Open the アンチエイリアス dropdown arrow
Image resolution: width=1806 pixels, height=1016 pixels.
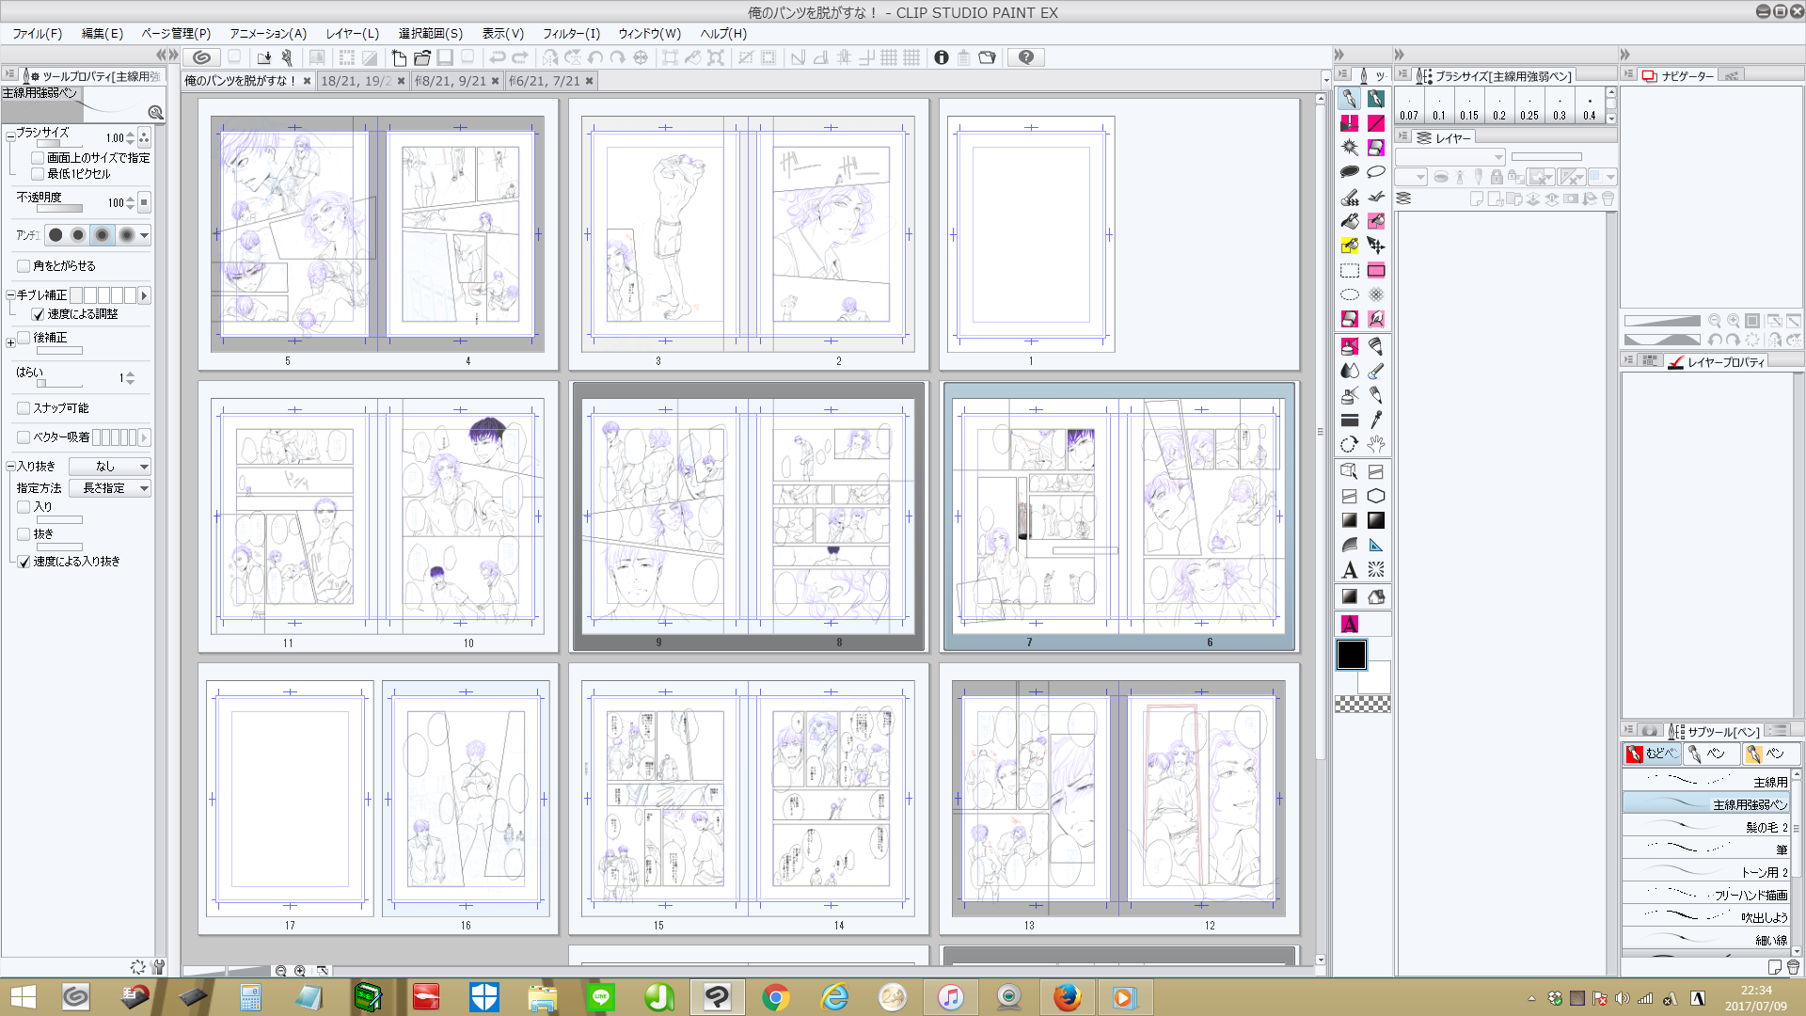tap(144, 235)
